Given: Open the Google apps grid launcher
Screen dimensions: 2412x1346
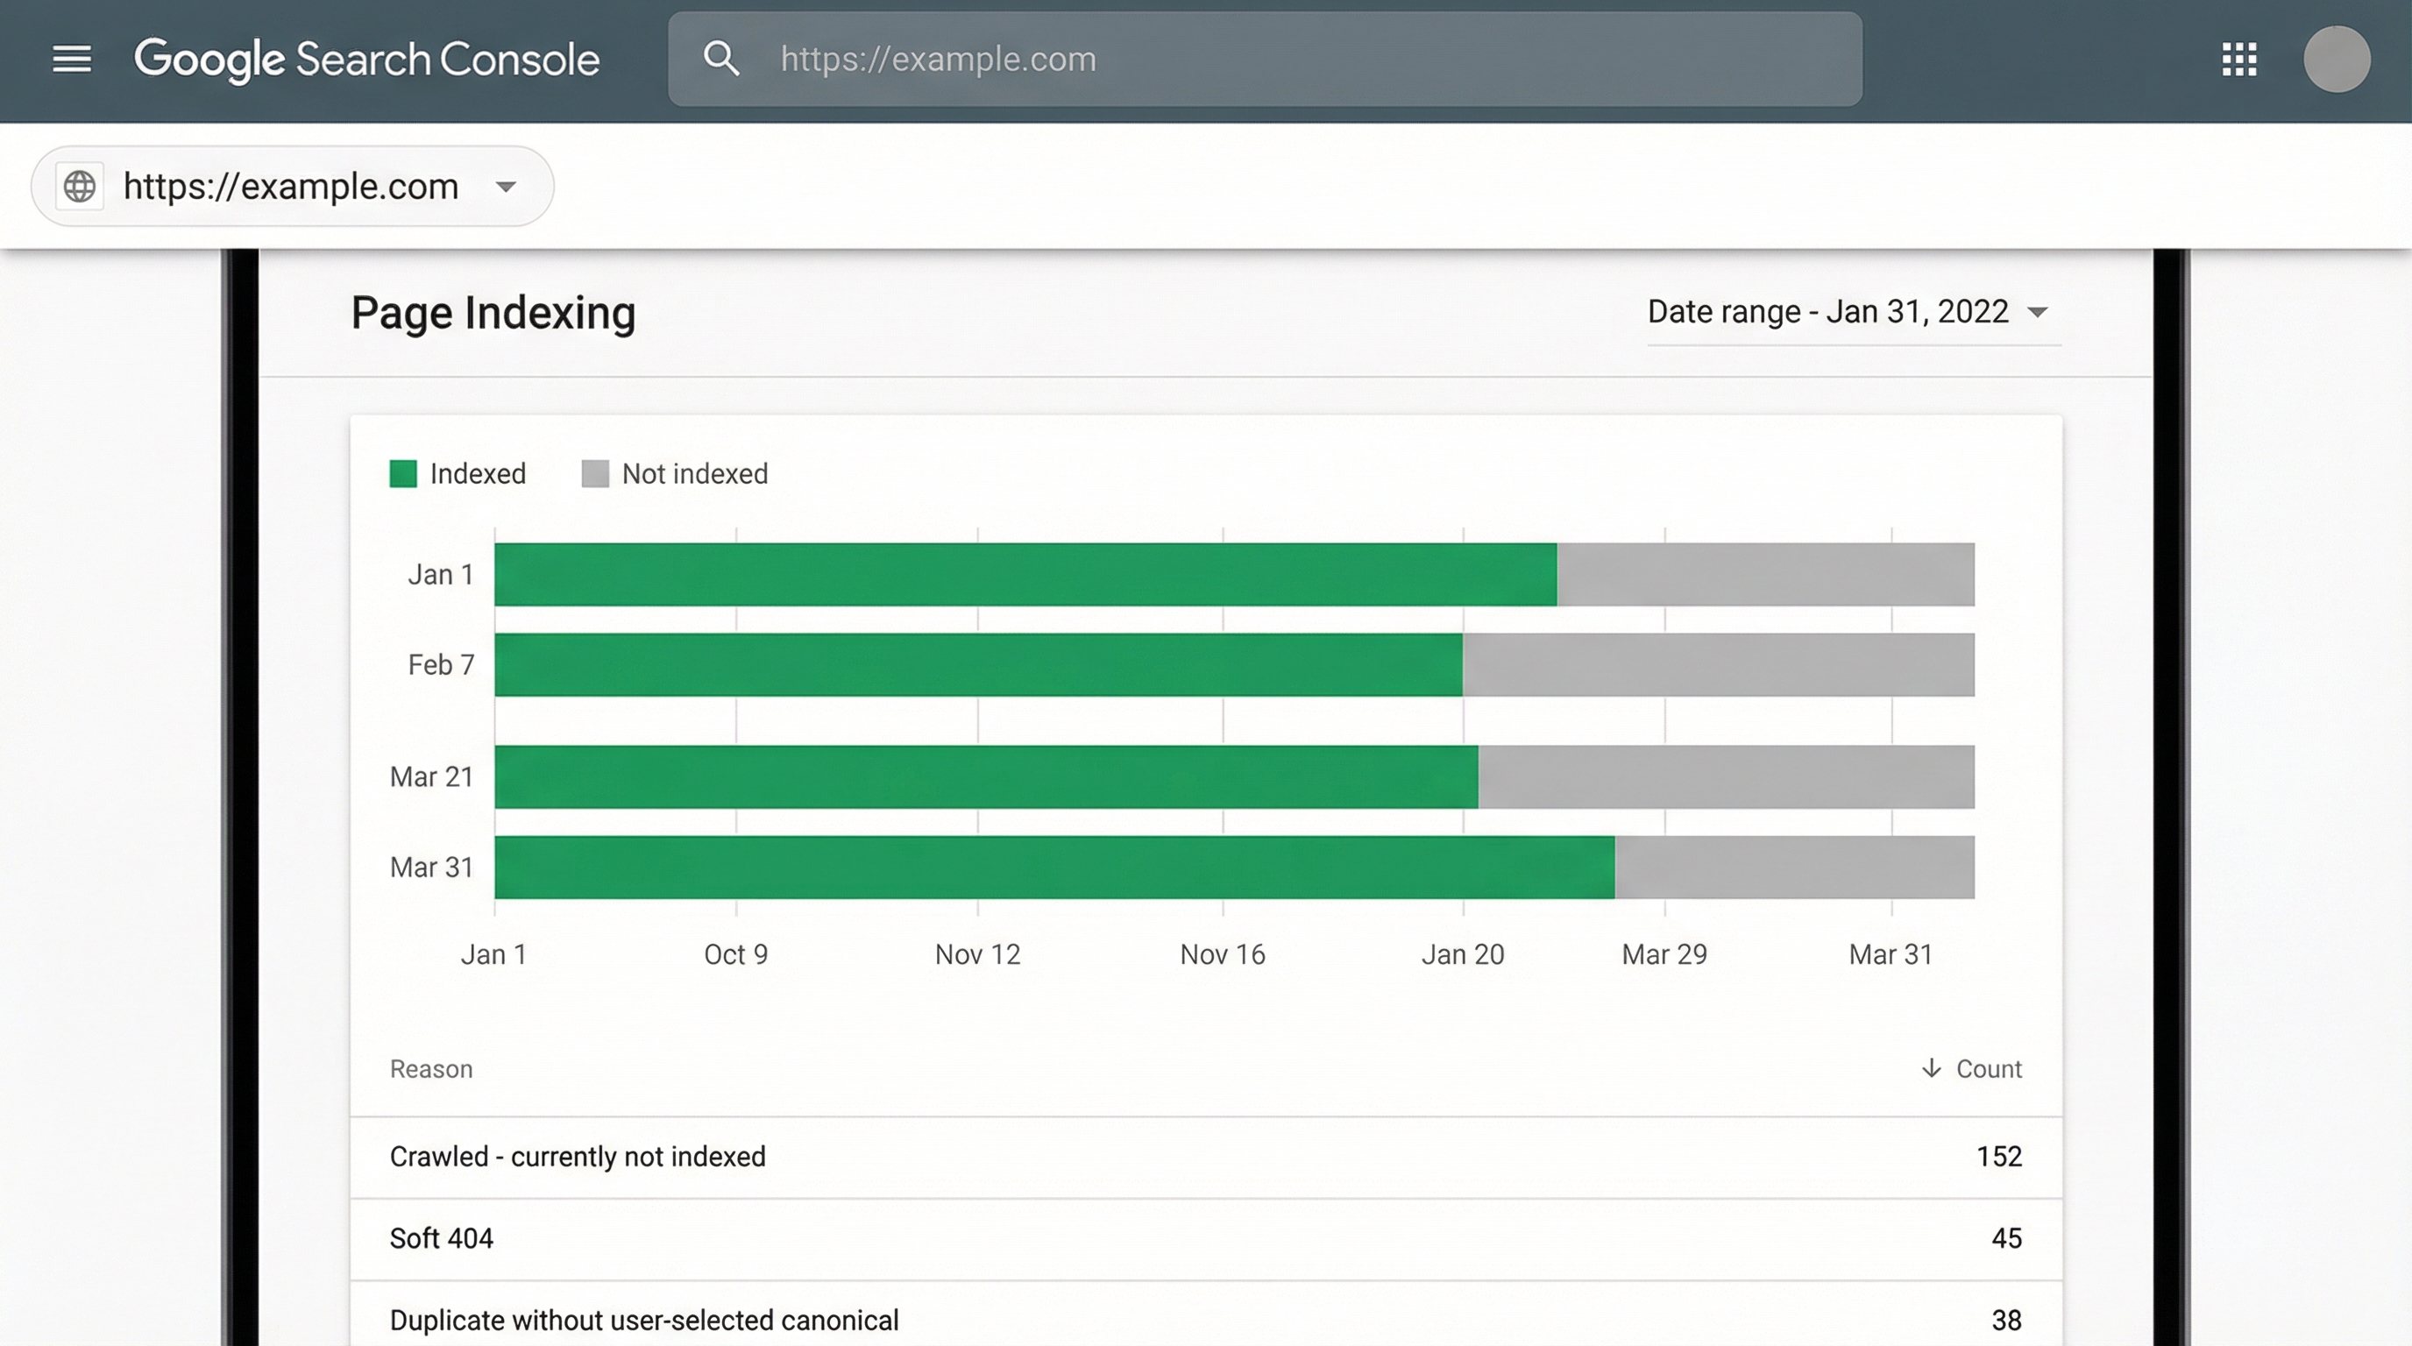Looking at the screenshot, I should tap(2238, 60).
